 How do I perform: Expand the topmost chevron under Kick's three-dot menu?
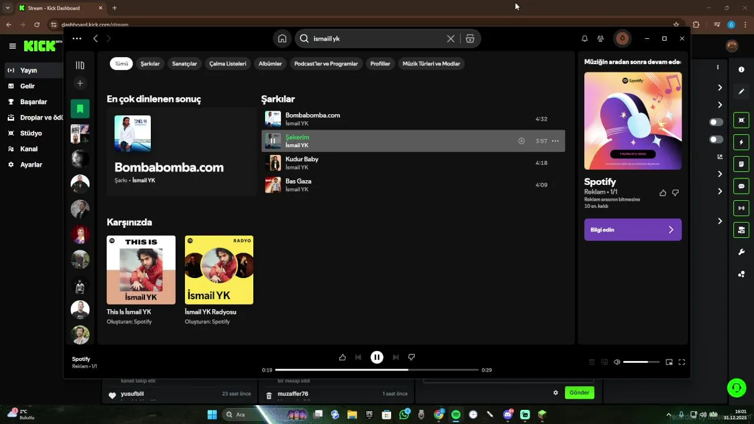pos(720,87)
